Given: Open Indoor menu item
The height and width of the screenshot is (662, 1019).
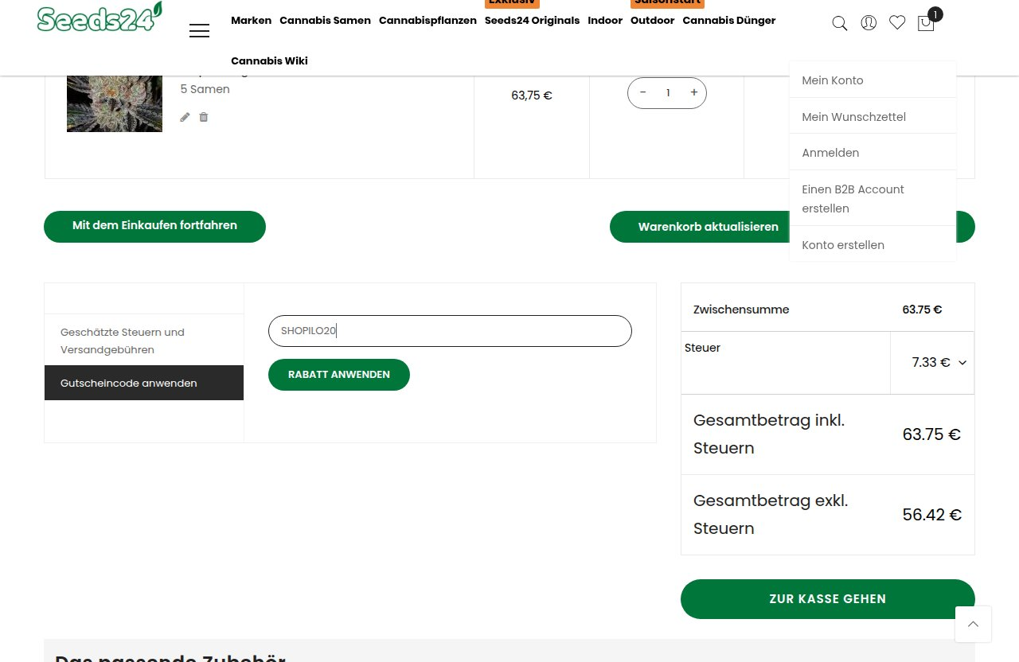Looking at the screenshot, I should 605,21.
